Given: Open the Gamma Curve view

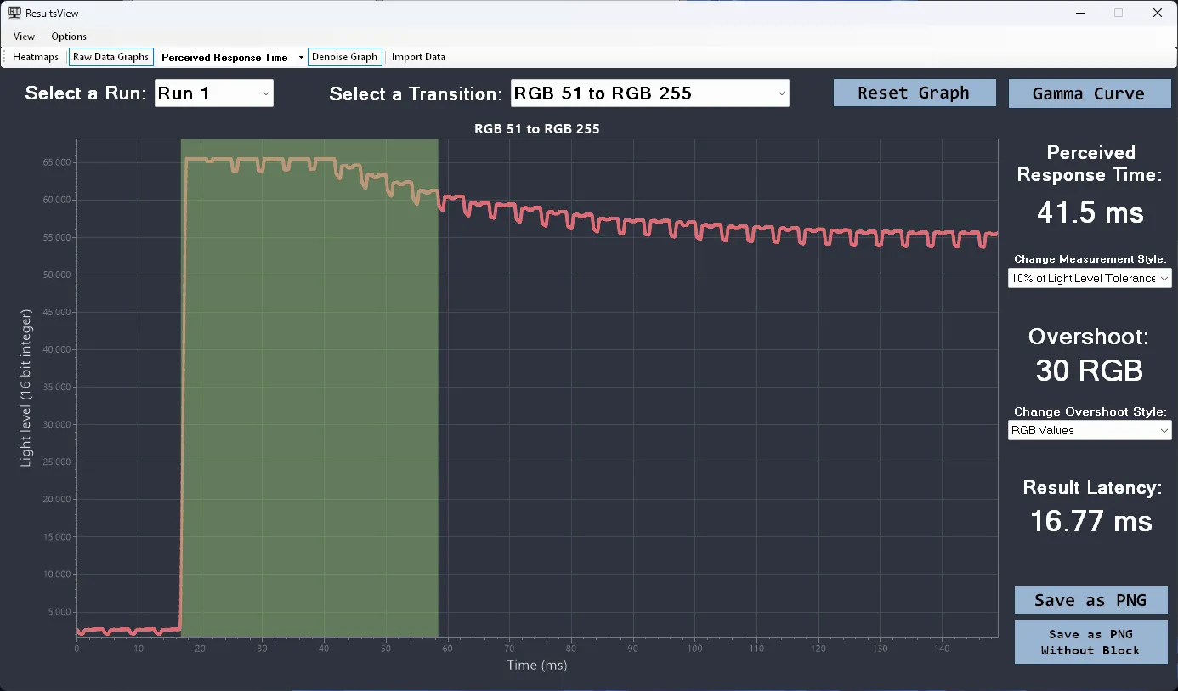Looking at the screenshot, I should coord(1089,93).
